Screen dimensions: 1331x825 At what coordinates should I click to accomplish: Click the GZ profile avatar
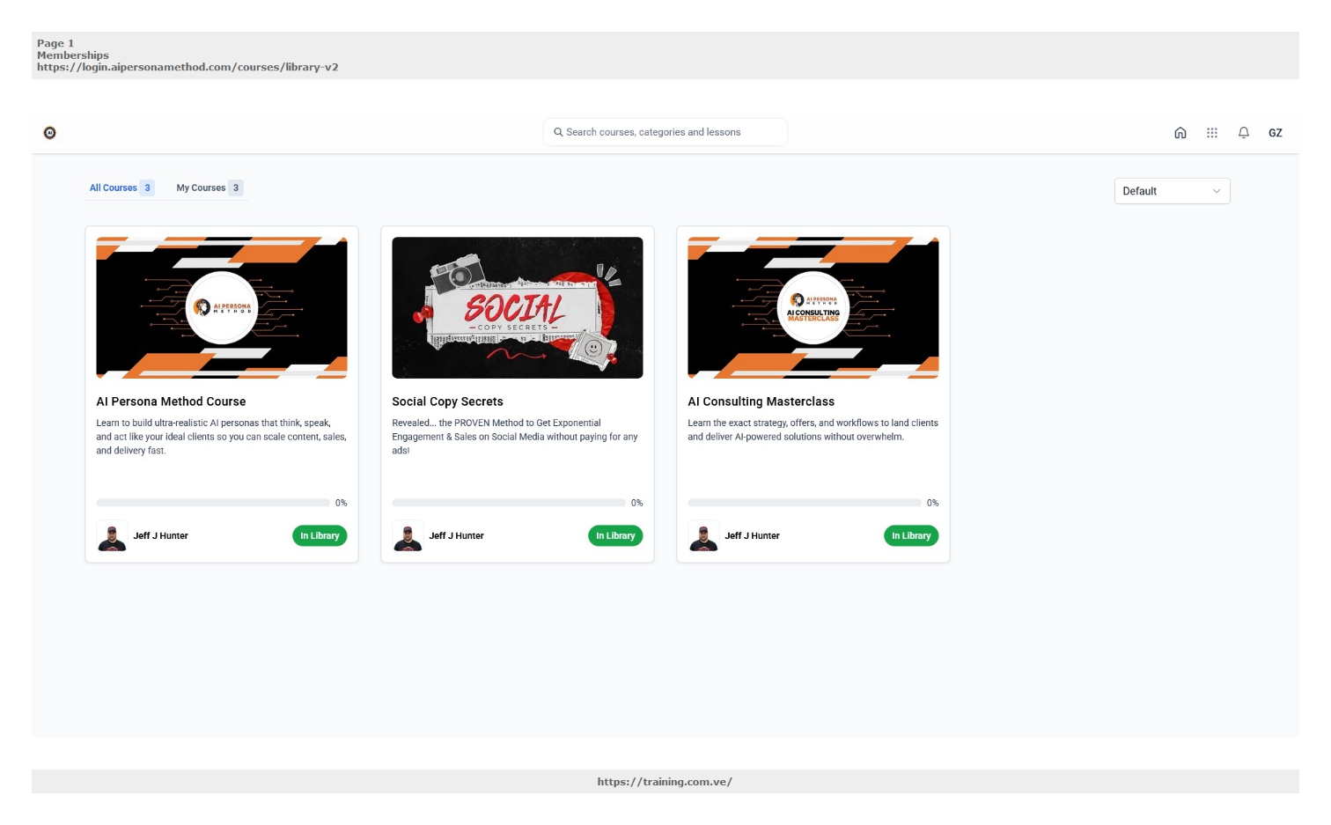click(1276, 133)
